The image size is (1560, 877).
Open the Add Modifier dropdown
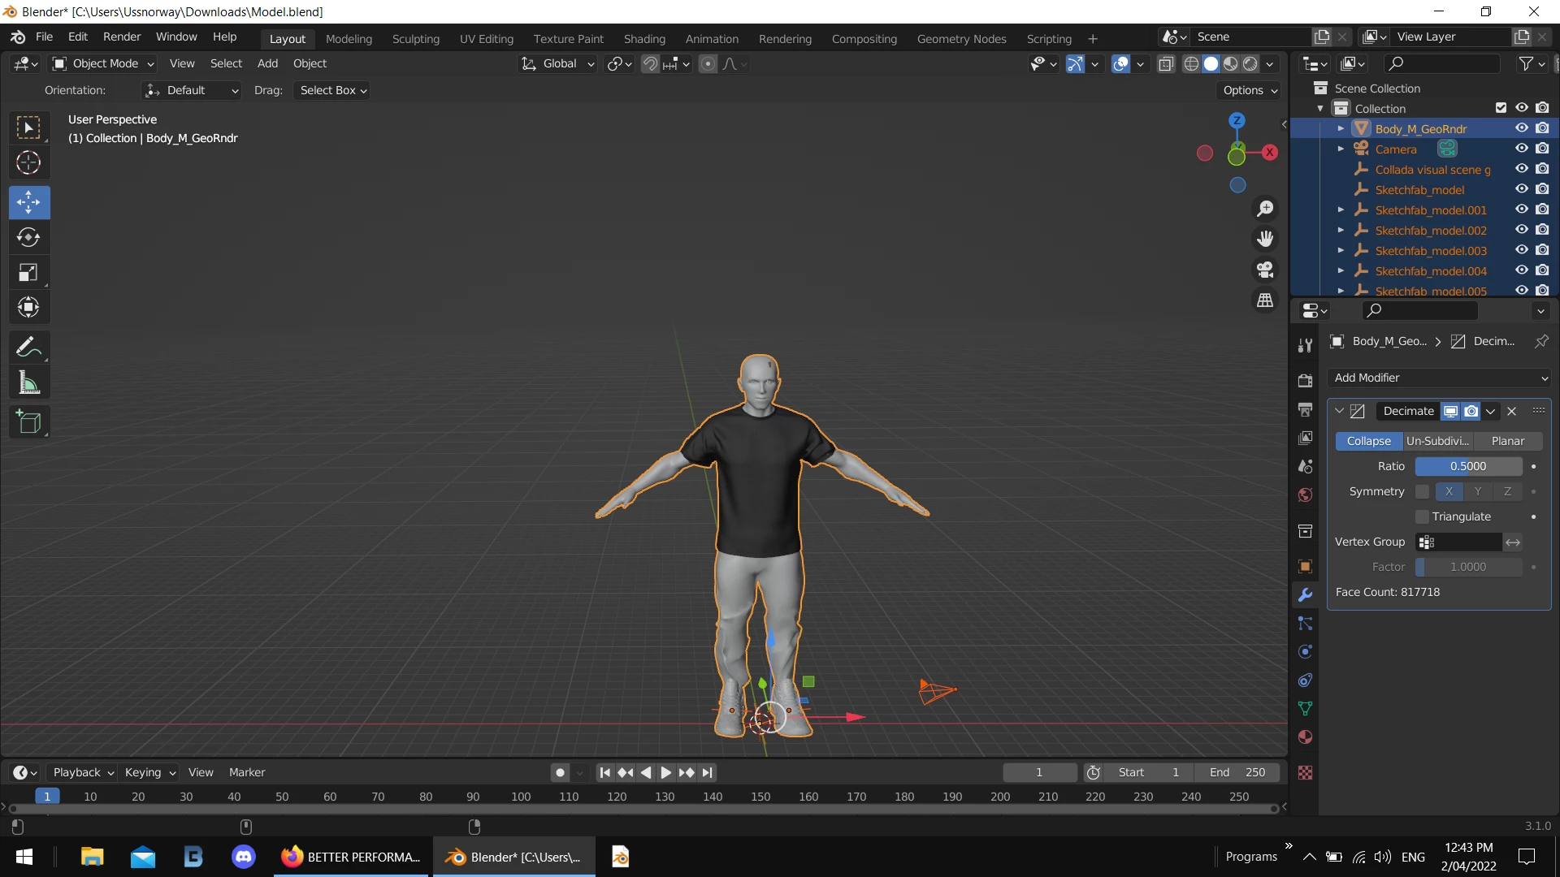1439,378
